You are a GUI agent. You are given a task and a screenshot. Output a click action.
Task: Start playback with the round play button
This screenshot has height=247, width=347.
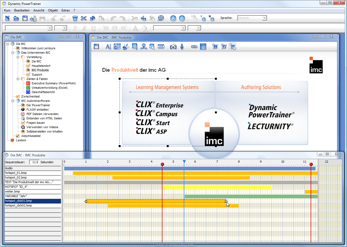click(x=182, y=18)
